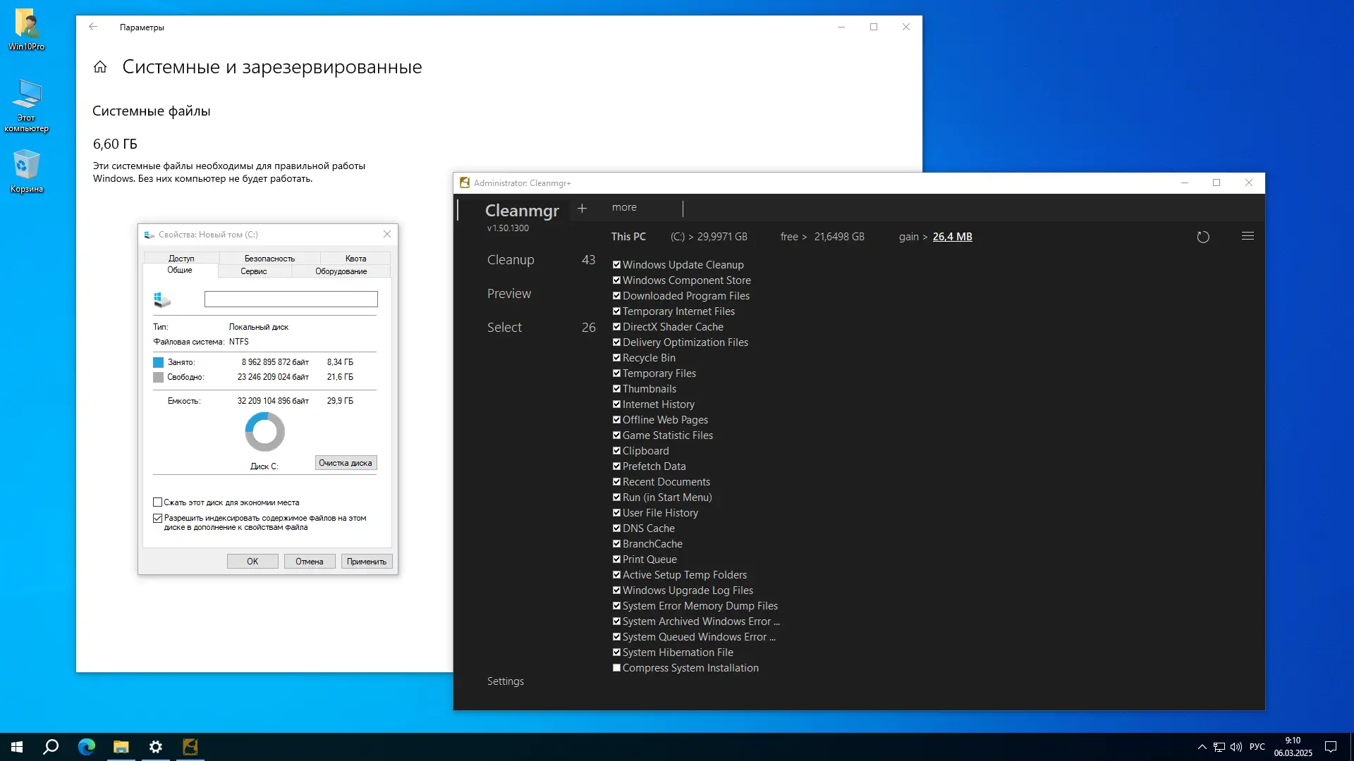Click the home icon in Settings window
Viewport: 1354px width, 761px height.
(x=100, y=67)
